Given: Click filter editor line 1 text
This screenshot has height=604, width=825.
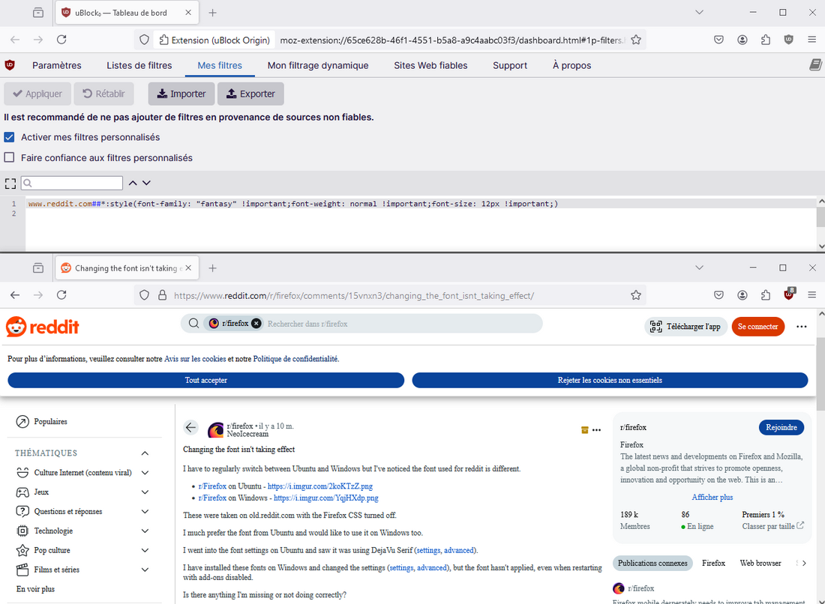Looking at the screenshot, I should (293, 204).
